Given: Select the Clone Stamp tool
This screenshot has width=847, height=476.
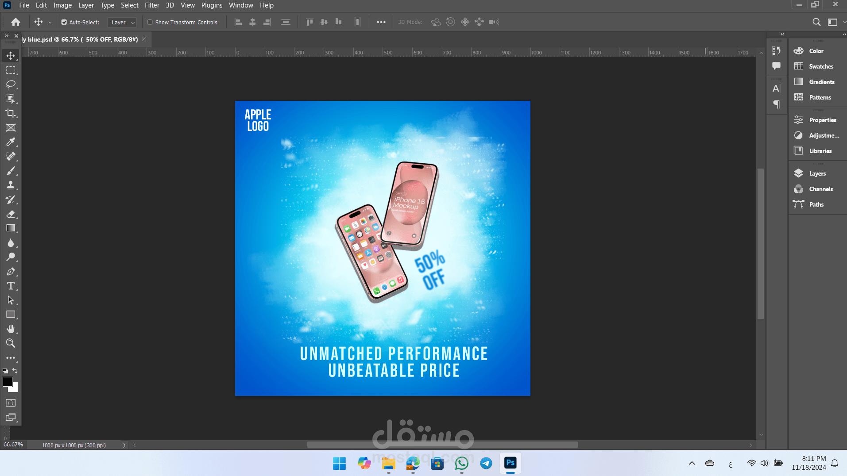Looking at the screenshot, I should click(x=11, y=185).
